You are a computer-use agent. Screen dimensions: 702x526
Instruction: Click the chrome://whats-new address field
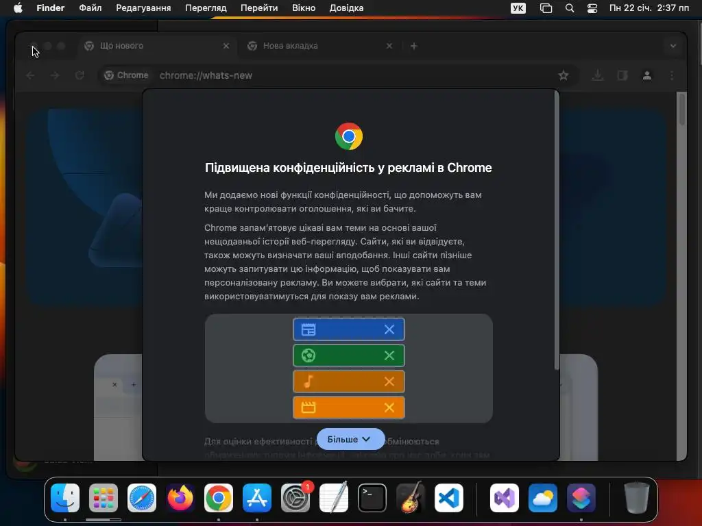point(338,75)
